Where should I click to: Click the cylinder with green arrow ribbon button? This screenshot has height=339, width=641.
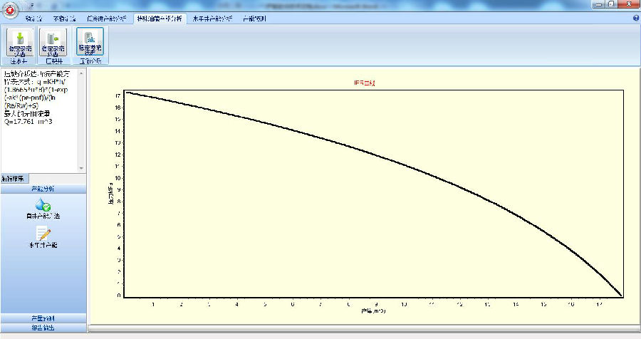(x=53, y=43)
